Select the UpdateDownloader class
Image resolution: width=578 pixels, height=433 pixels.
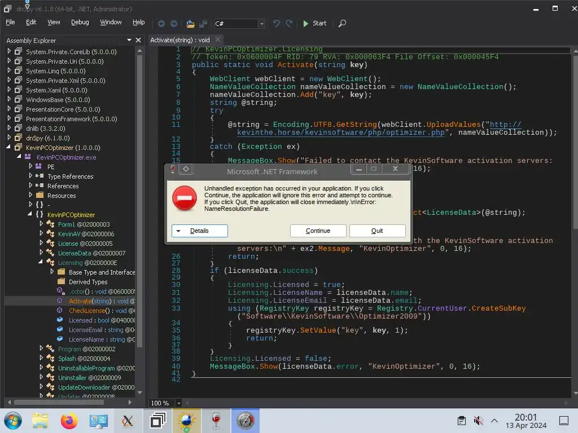click(x=96, y=387)
